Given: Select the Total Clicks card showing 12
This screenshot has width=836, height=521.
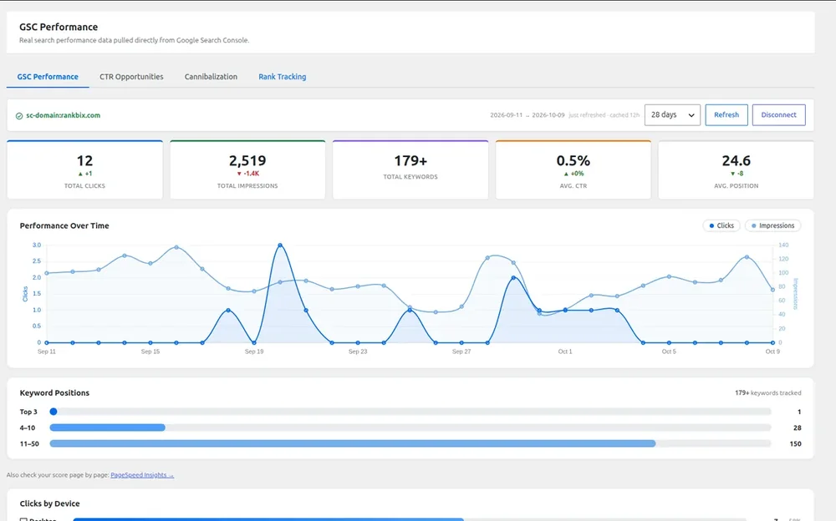Looking at the screenshot, I should tap(84, 170).
